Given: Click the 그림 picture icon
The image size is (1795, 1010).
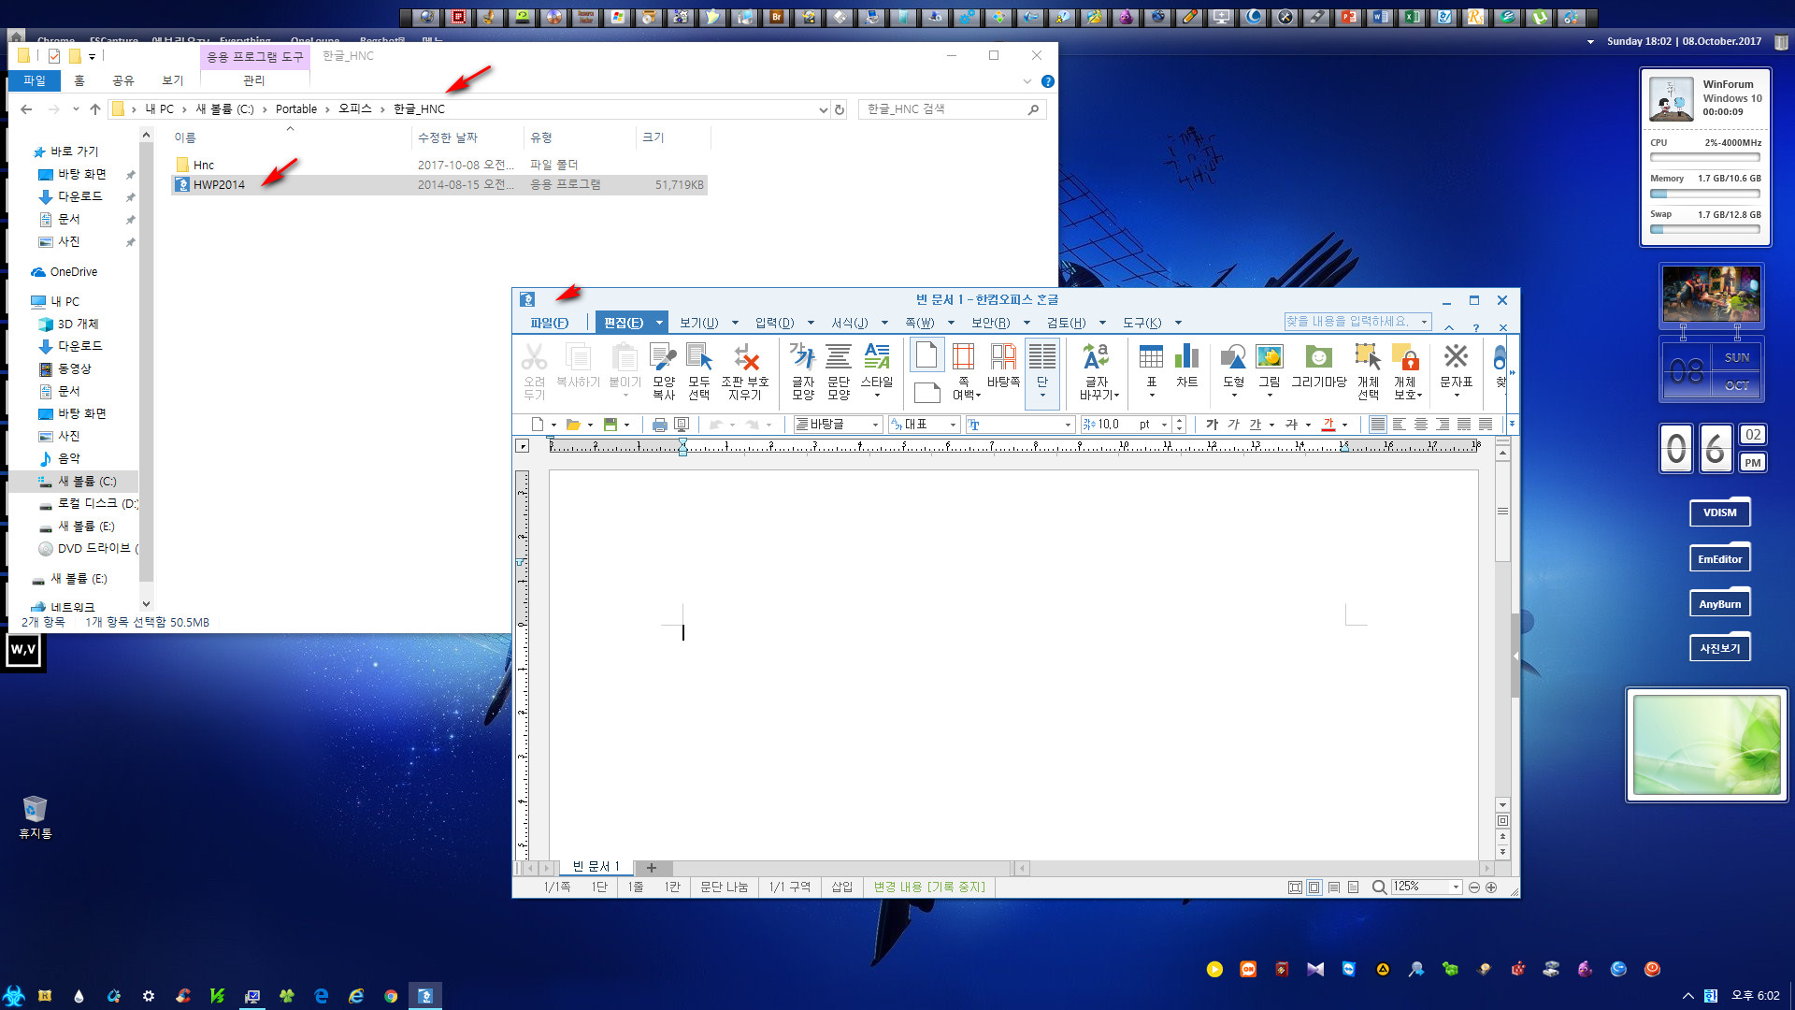Looking at the screenshot, I should tap(1270, 369).
